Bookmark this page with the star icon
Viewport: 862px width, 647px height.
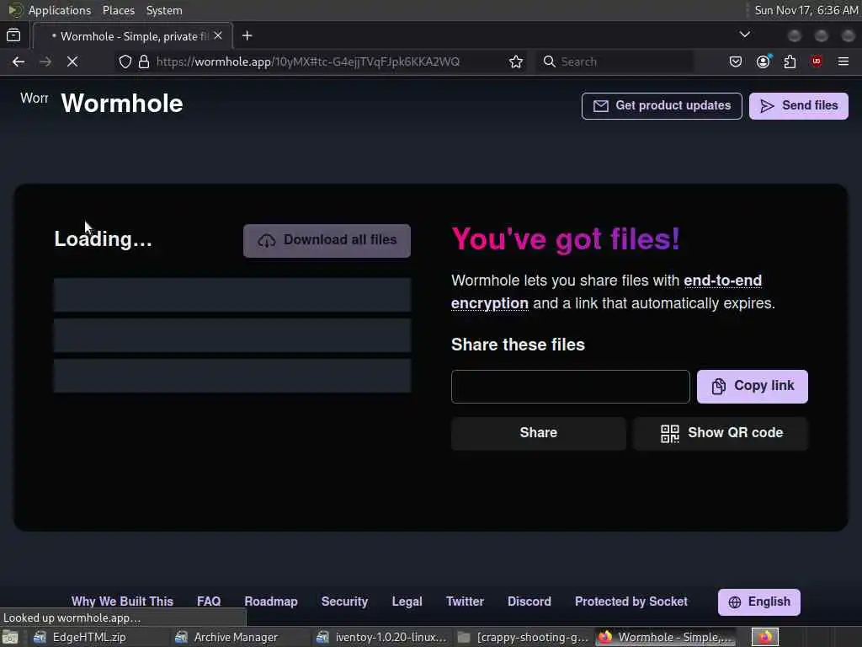click(x=516, y=61)
